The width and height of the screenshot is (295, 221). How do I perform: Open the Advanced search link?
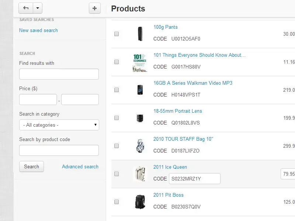click(80, 166)
